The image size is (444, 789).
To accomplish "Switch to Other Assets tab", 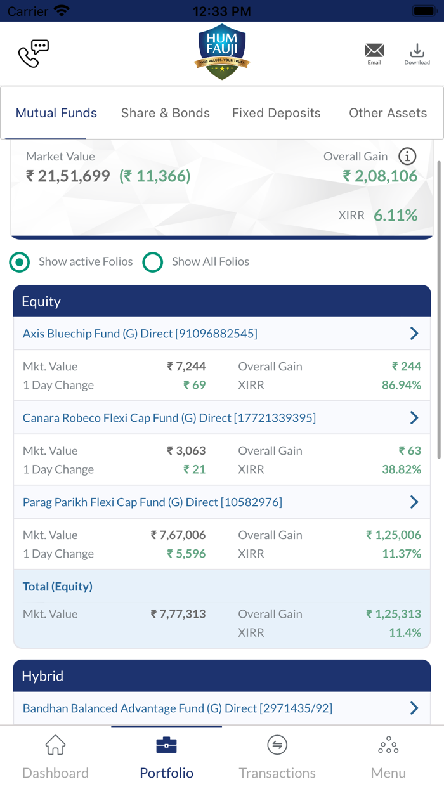I will pos(388,113).
